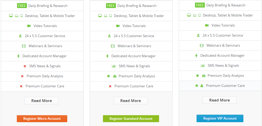
Task: Click laptop icon in VIP Desktop Trader row
Action: click(194, 15)
